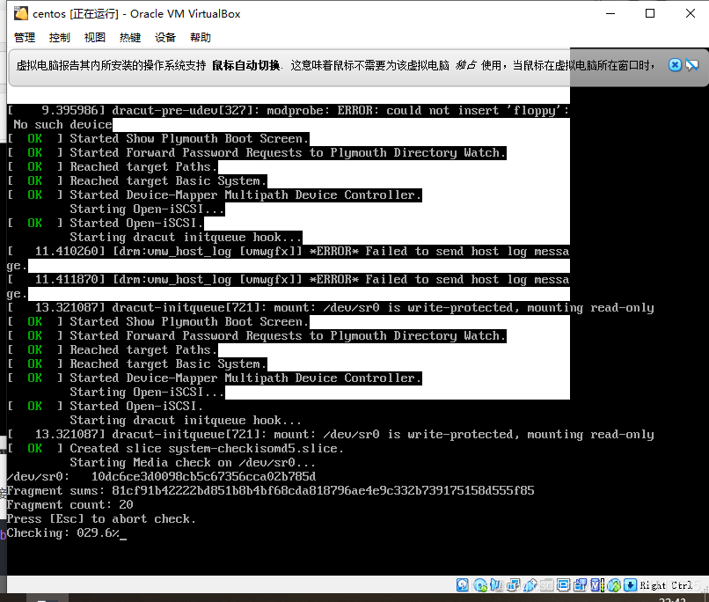Screen dimensions: 709x602
Task: Click 'Starting Media check on /dev/sr0...' line
Action: coord(193,463)
